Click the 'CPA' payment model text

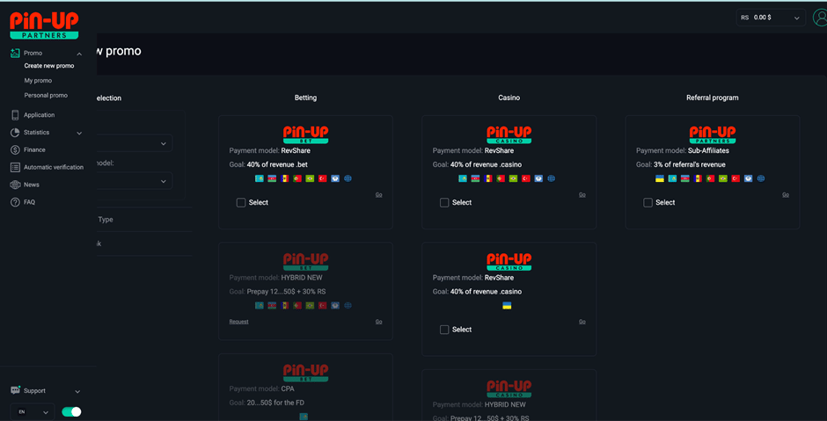[x=288, y=388]
